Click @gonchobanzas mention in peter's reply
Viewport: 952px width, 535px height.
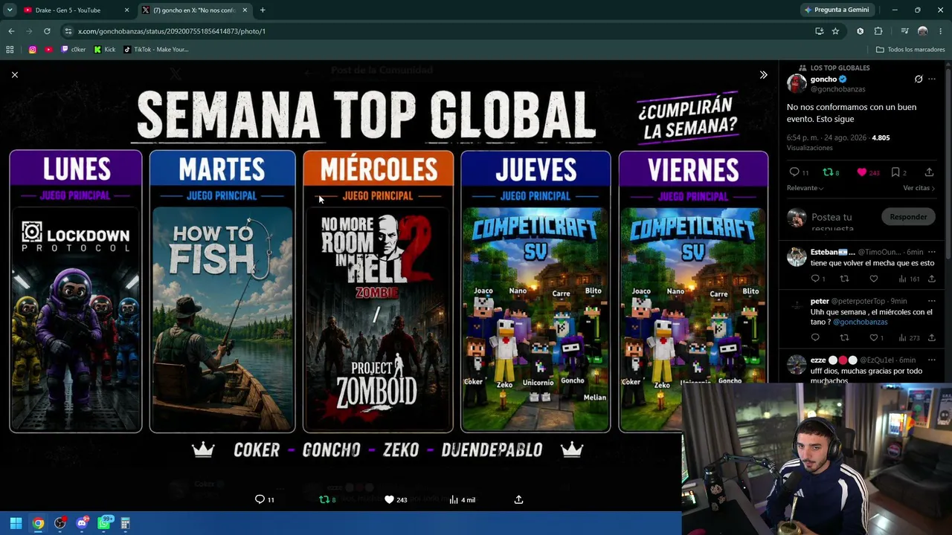pyautogui.click(x=860, y=322)
